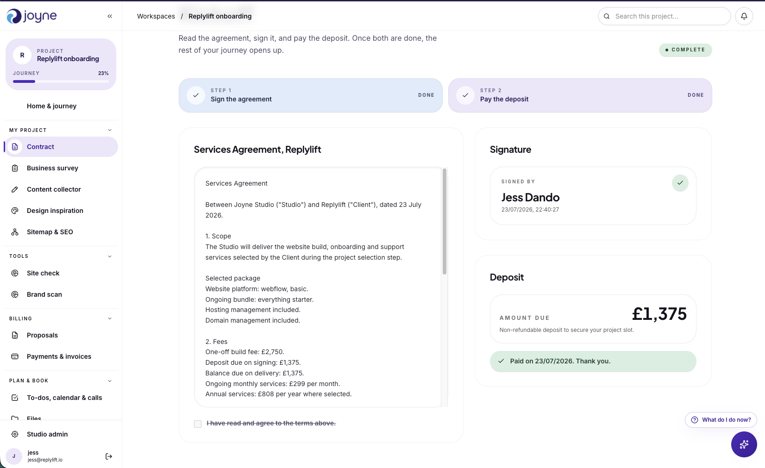Tick the agree to terms checkbox
Image resolution: width=765 pixels, height=468 pixels.
[198, 424]
